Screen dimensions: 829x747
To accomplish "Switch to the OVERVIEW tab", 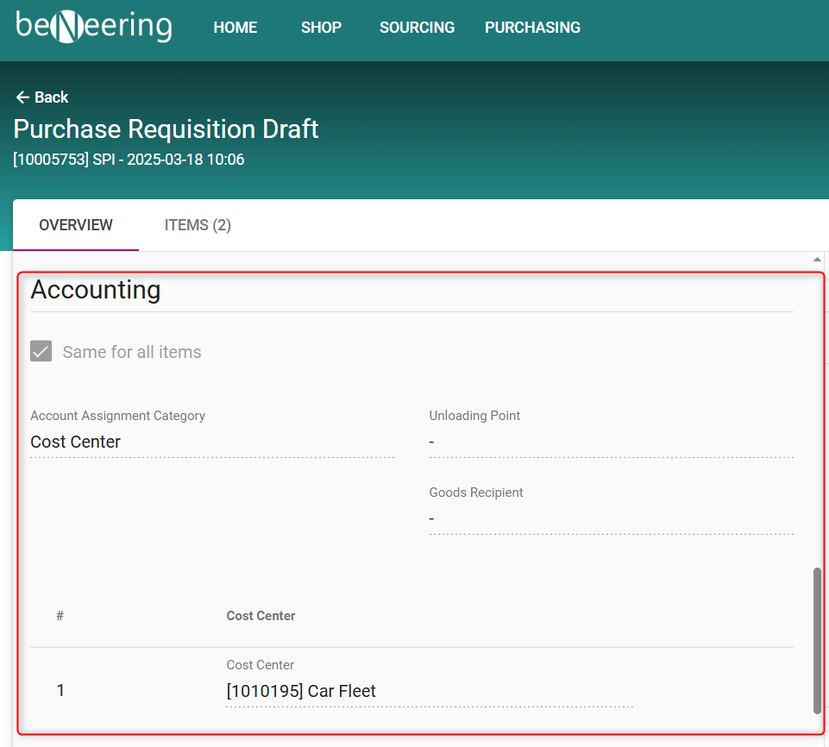I will click(x=76, y=225).
